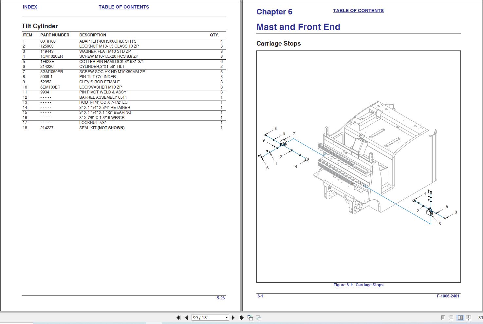Click the DESCRIPTION column header
Viewport: 483px width, 324px height.
(93, 35)
